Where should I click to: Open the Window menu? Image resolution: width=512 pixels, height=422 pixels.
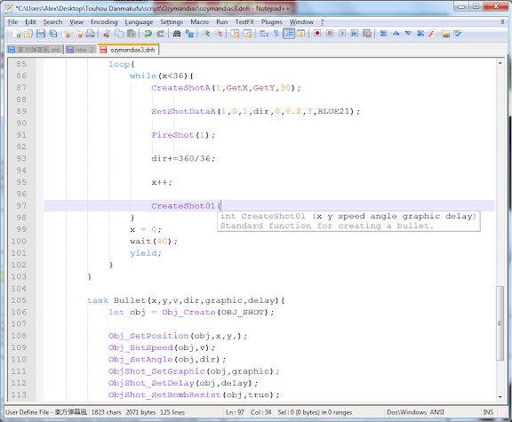coord(301,22)
